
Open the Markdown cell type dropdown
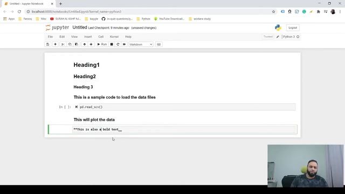point(141,44)
